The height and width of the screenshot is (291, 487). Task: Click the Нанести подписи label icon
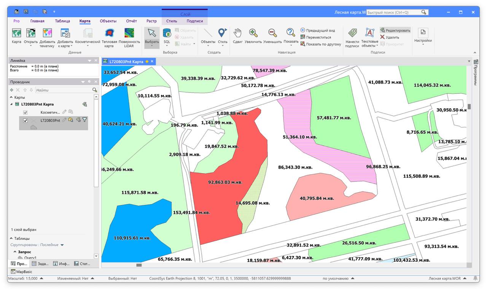point(352,33)
